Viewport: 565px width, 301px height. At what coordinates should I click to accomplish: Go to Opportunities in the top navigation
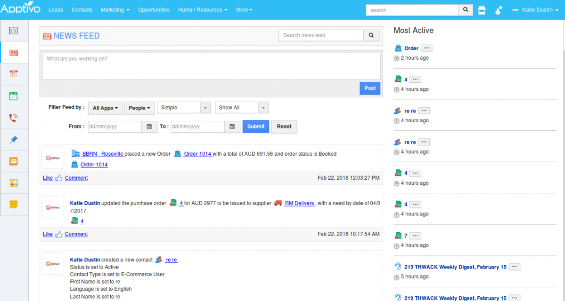coord(154,10)
